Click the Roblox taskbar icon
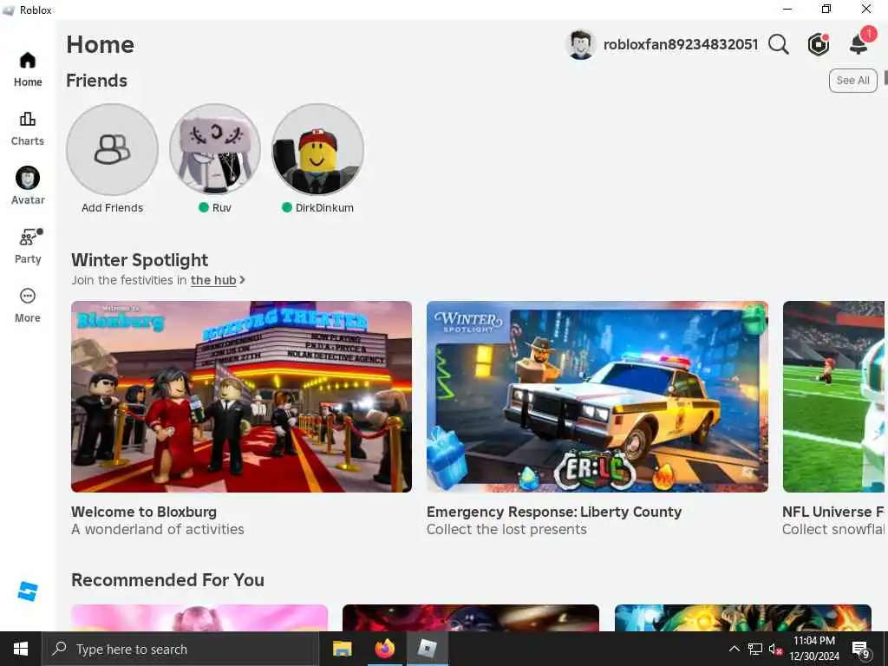The height and width of the screenshot is (666, 888). tap(427, 649)
